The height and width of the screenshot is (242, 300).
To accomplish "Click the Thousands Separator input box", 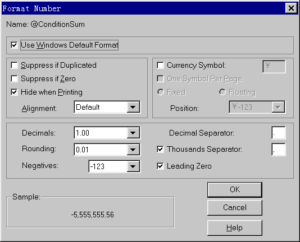I will pyautogui.click(x=279, y=150).
